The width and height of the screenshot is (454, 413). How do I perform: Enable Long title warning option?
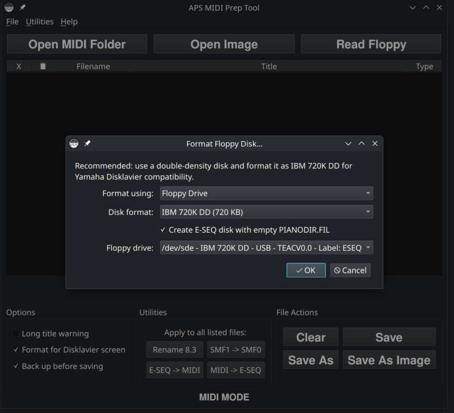[16, 333]
